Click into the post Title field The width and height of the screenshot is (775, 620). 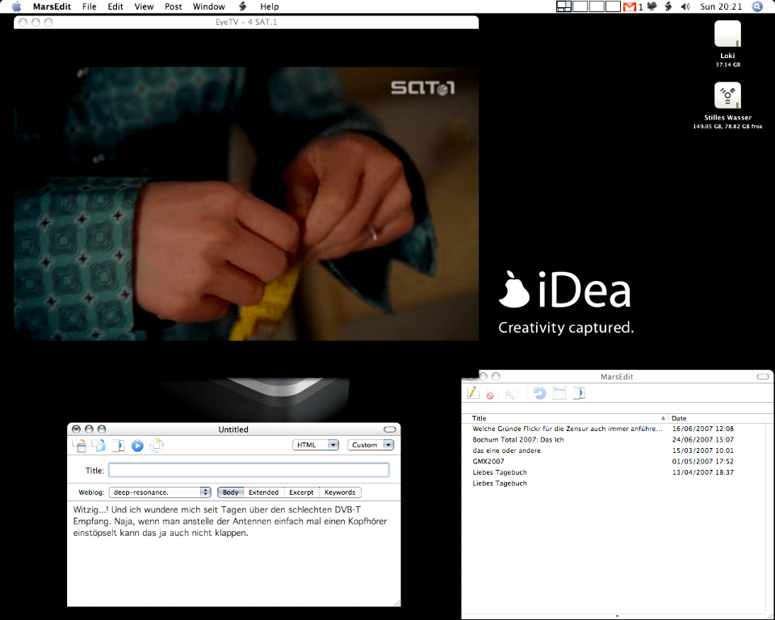tap(249, 470)
